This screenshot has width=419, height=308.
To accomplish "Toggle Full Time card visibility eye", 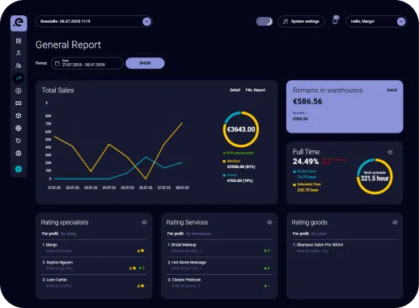I will click(x=390, y=152).
